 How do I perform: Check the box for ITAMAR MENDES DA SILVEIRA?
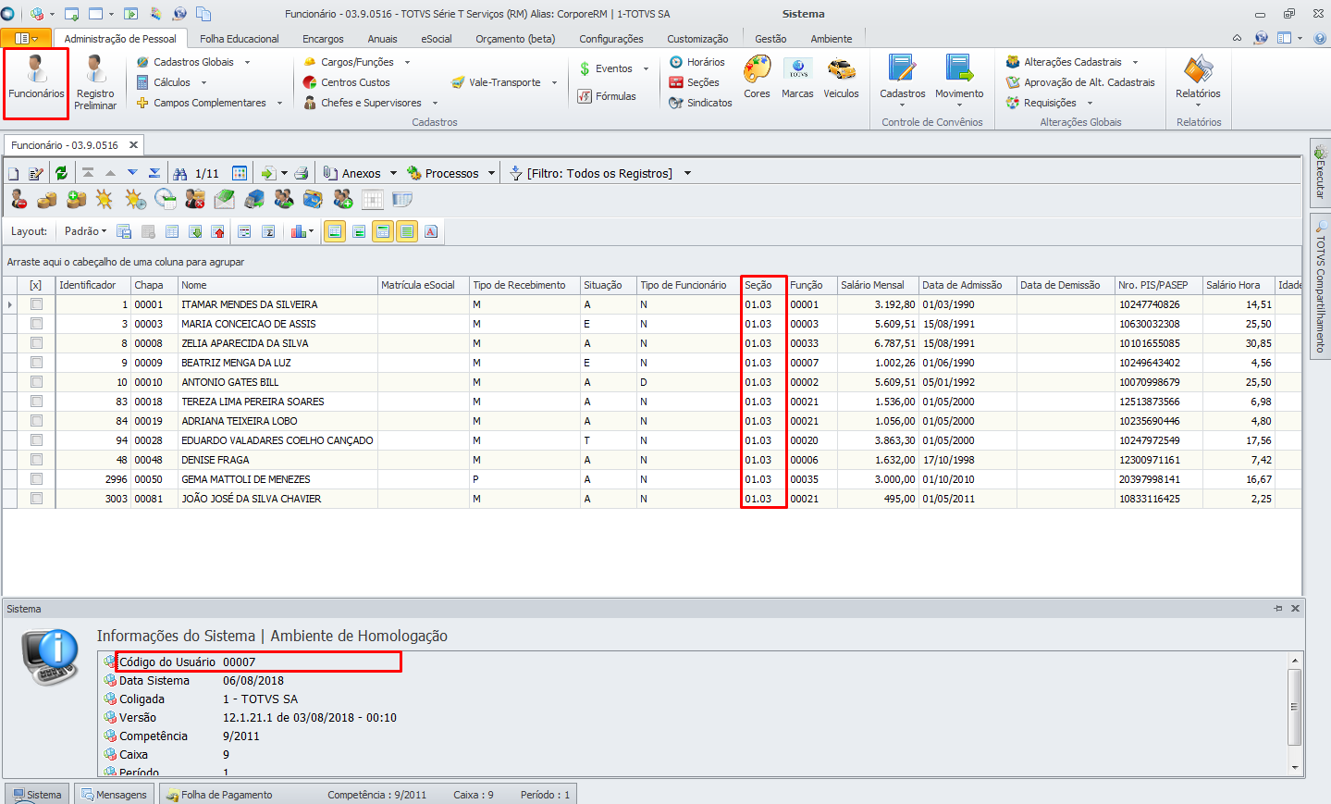click(x=36, y=304)
